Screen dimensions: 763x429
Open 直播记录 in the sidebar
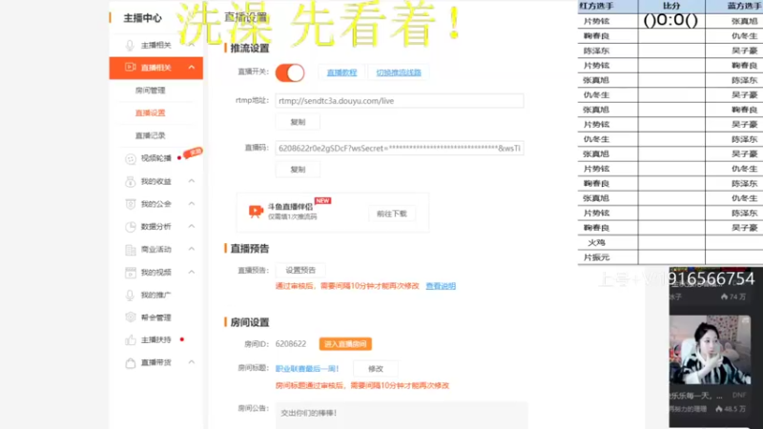151,135
